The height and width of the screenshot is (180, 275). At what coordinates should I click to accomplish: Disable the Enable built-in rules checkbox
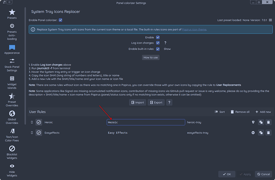click(158, 49)
